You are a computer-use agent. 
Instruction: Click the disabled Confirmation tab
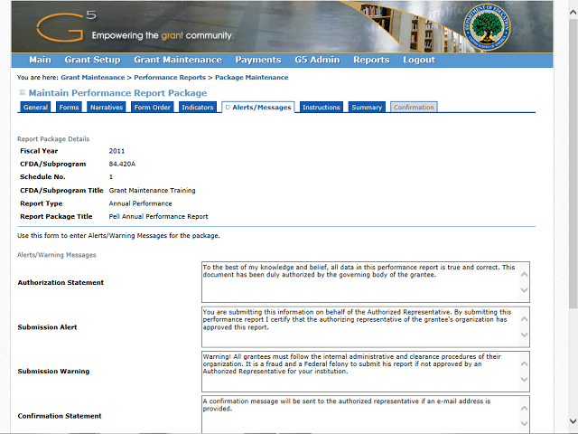point(414,107)
